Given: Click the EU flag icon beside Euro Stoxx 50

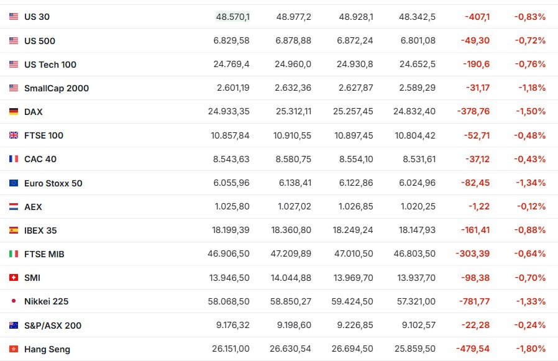Looking at the screenshot, I should [14, 183].
